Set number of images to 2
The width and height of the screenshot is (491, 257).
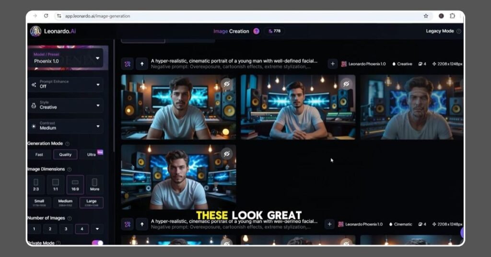tap(50, 229)
